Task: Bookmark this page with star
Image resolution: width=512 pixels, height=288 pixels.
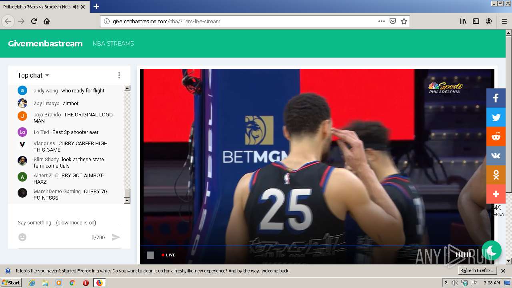Action: coord(404,21)
